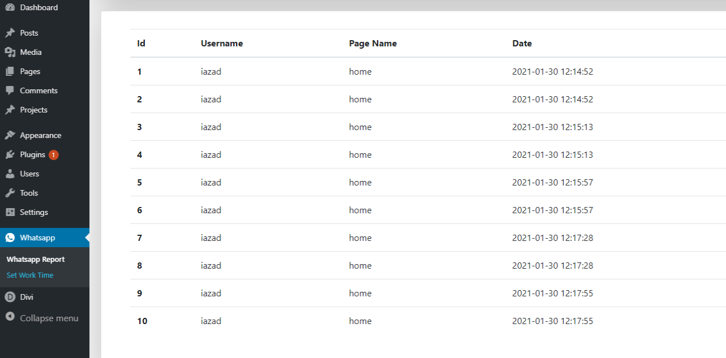Image resolution: width=726 pixels, height=358 pixels.
Task: Click the Users person icon
Action: tap(10, 174)
